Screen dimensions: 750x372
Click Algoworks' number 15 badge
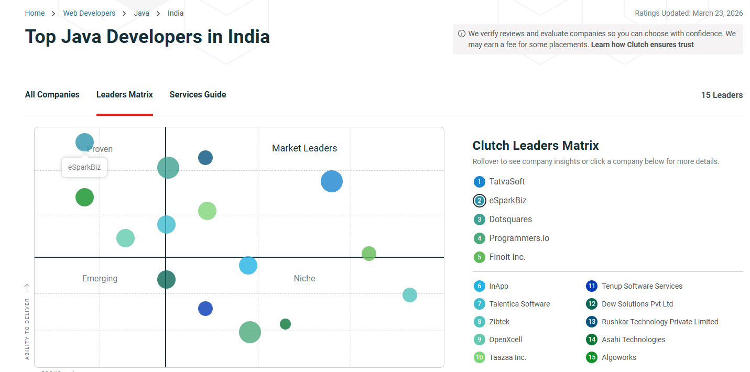(x=592, y=357)
